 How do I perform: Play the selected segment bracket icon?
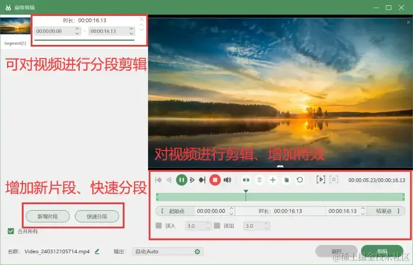320,179
